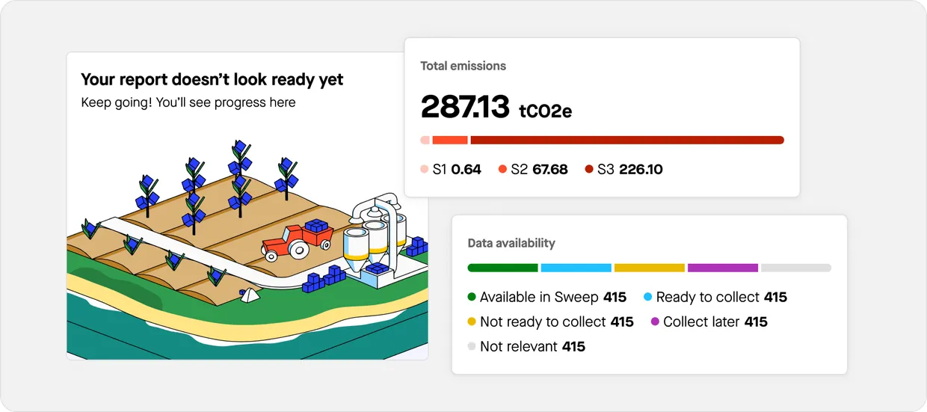Click the 287.13 tCO2e total value

496,108
